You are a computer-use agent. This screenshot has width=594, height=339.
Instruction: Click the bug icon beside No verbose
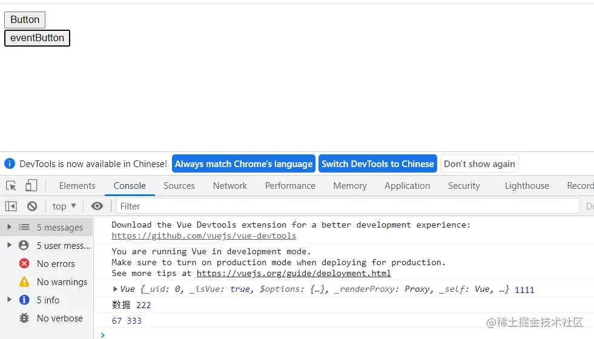[x=24, y=318]
